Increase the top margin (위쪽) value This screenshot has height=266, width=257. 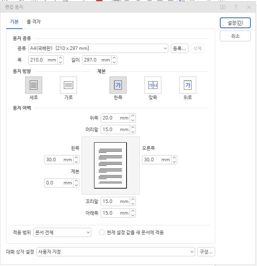point(133,116)
